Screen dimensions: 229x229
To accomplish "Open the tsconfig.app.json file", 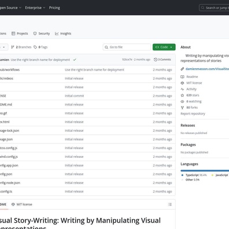I will coord(9,165).
